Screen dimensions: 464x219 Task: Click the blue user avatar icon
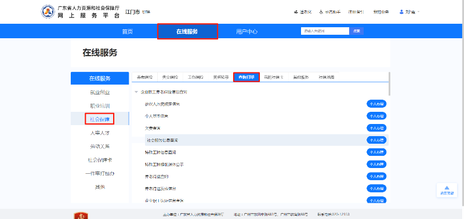point(401,12)
